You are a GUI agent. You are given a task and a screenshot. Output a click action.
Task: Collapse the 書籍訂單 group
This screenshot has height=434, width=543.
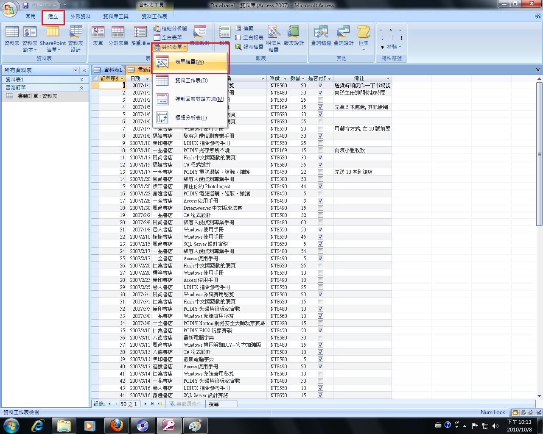(x=81, y=87)
